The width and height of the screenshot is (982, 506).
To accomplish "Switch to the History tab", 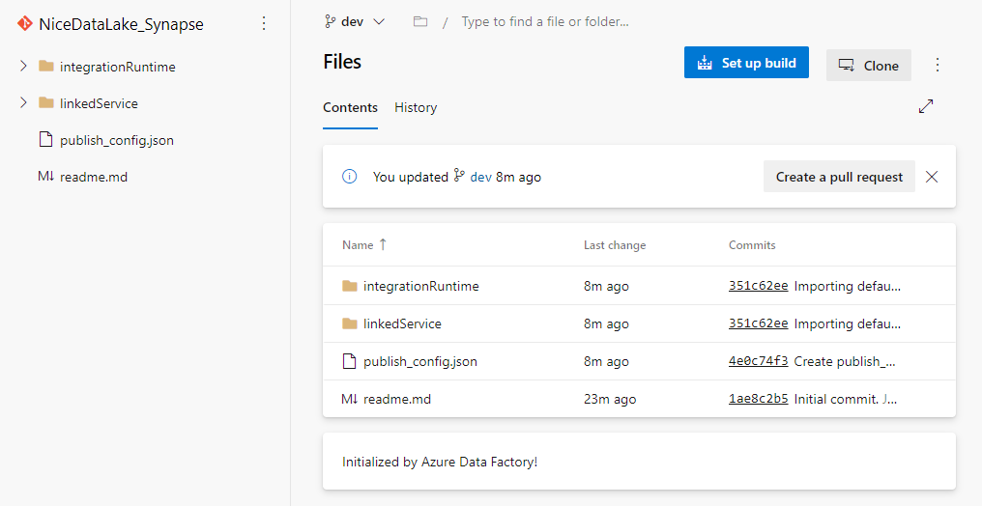I will pos(416,107).
